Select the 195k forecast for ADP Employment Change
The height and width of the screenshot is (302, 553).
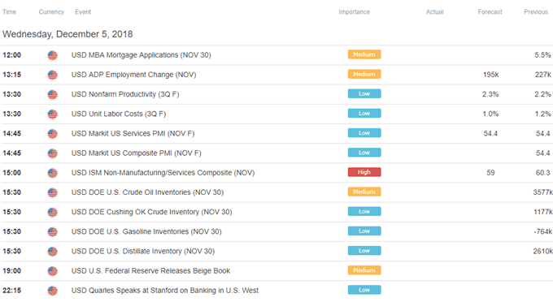[x=490, y=75]
